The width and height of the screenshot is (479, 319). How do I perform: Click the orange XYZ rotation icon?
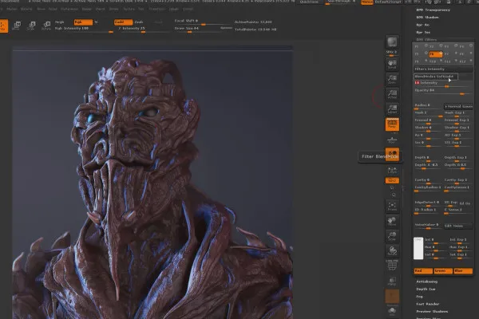point(392,181)
